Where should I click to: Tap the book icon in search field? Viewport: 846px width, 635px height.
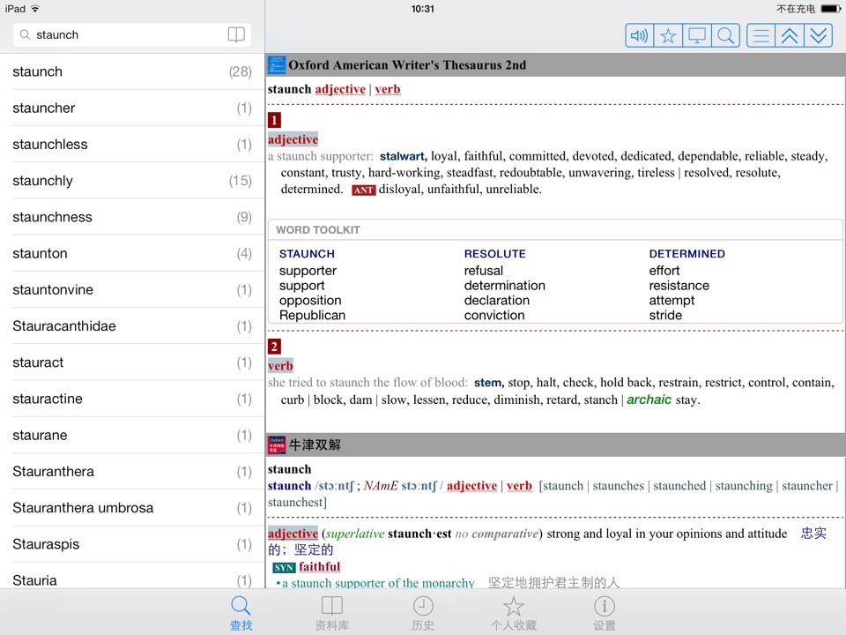tap(236, 35)
